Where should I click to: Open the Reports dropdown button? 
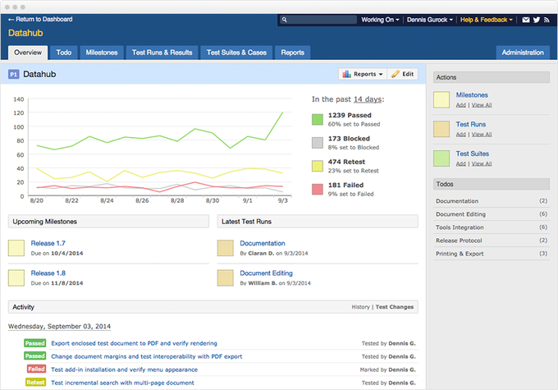pyautogui.click(x=362, y=74)
